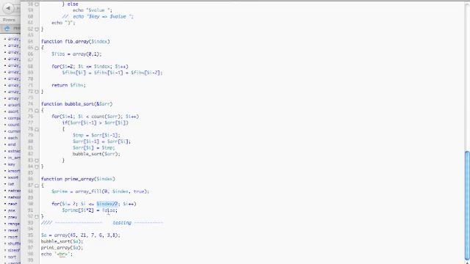Open the sort link in the sidebar

point(12,257)
